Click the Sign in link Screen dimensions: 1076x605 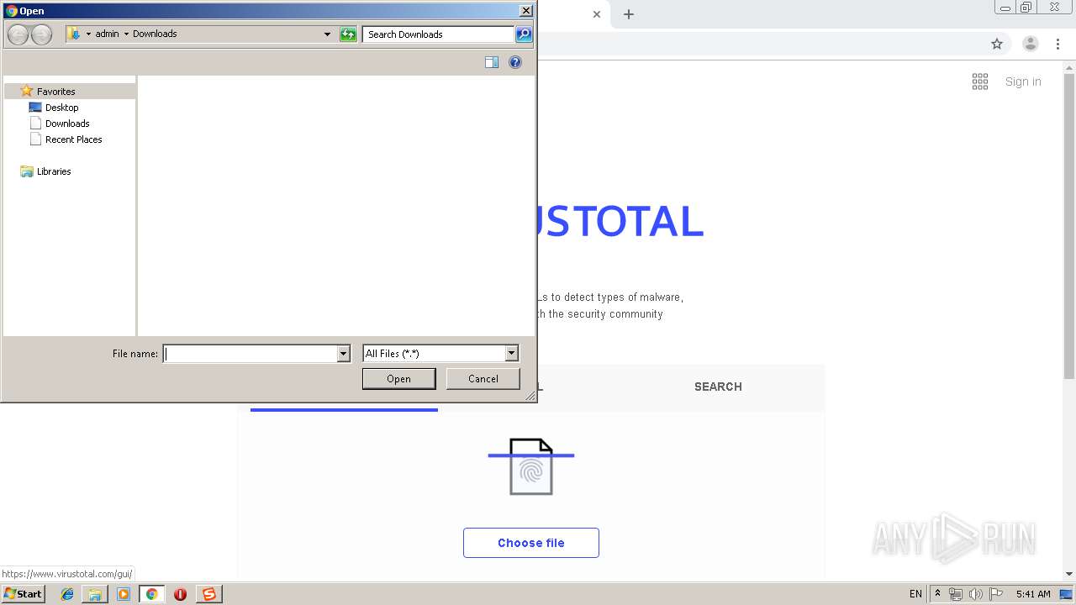1023,82
